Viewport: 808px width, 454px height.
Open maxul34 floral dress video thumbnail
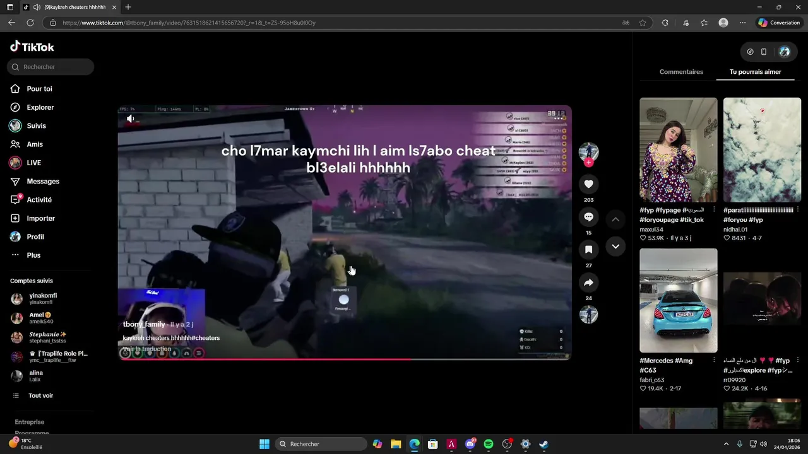click(x=678, y=150)
